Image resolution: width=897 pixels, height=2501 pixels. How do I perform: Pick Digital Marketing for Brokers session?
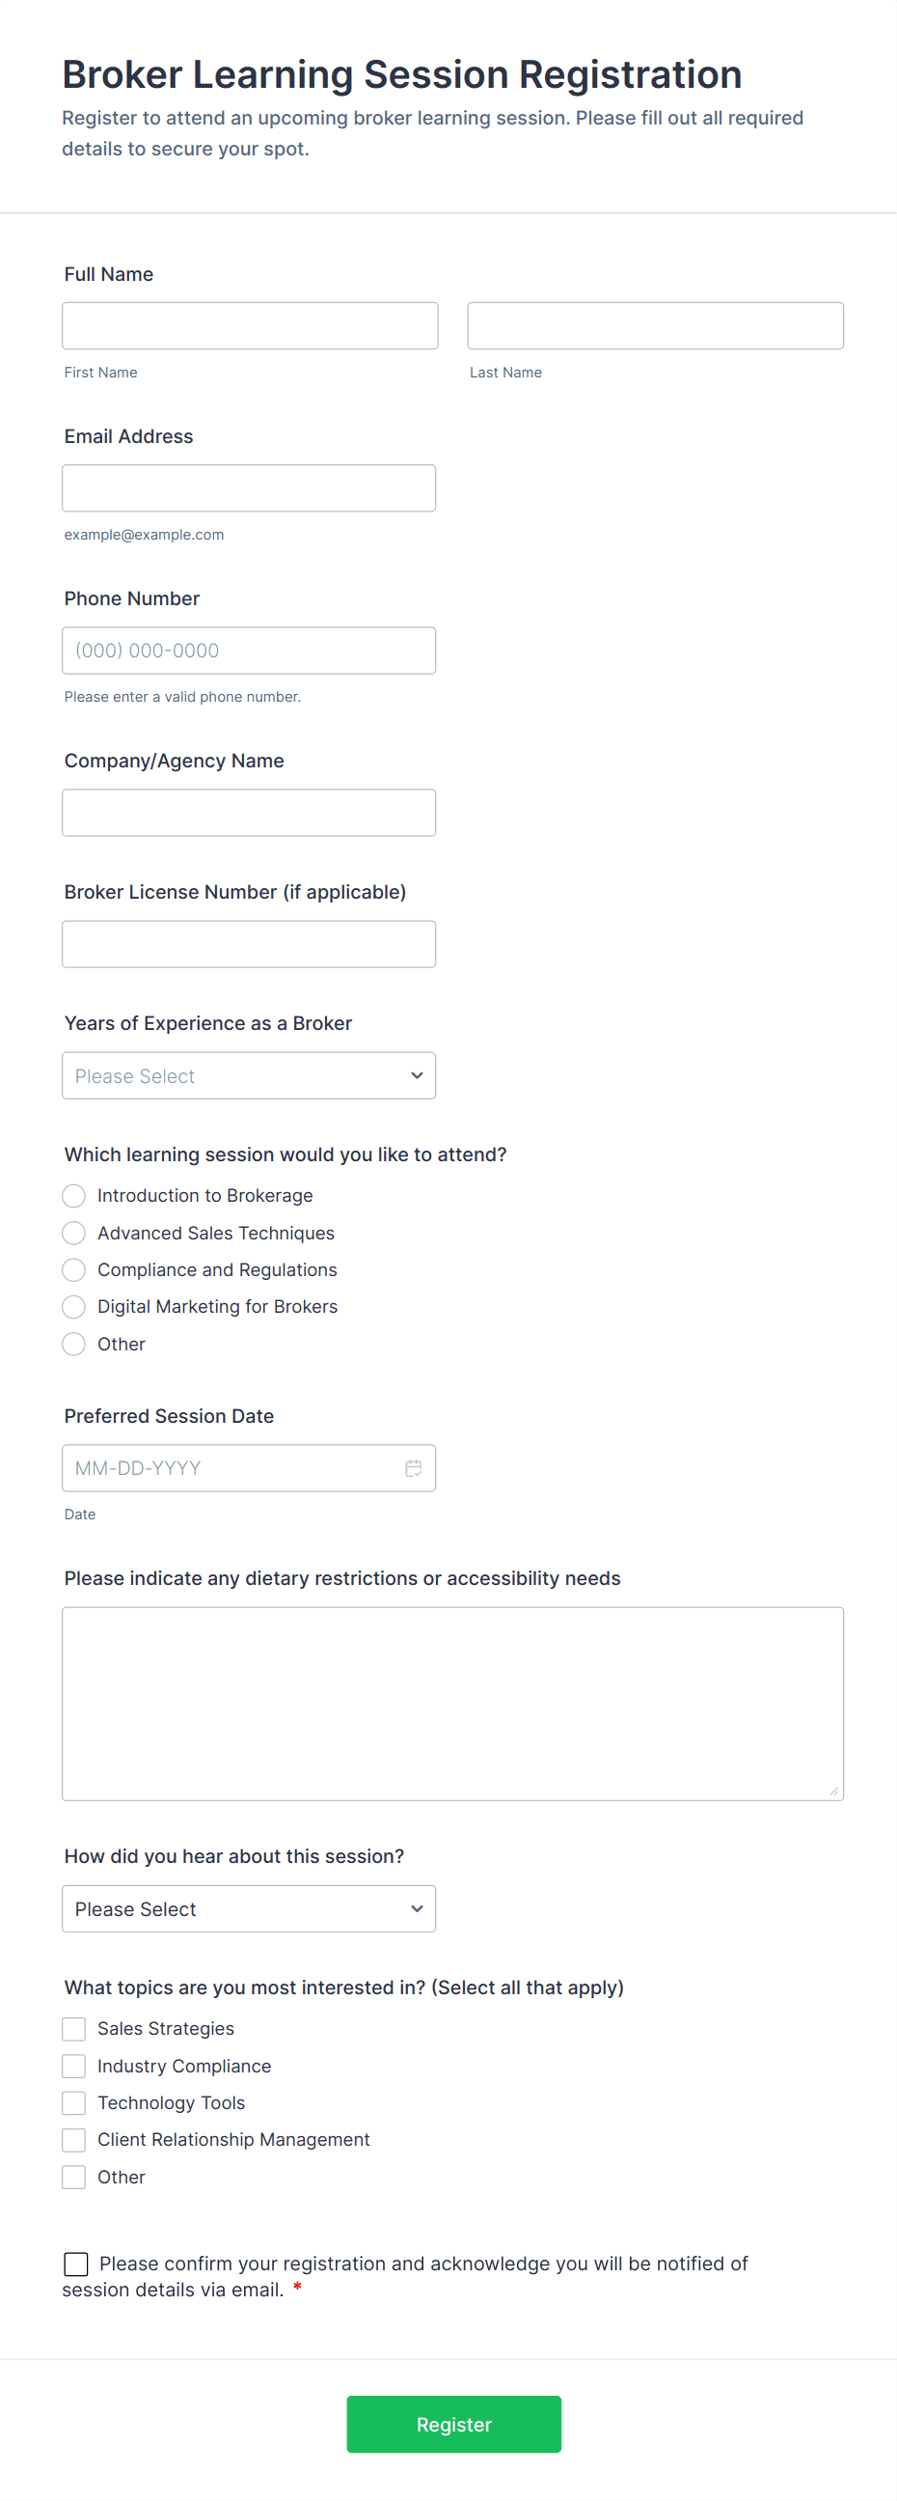pos(73,1307)
